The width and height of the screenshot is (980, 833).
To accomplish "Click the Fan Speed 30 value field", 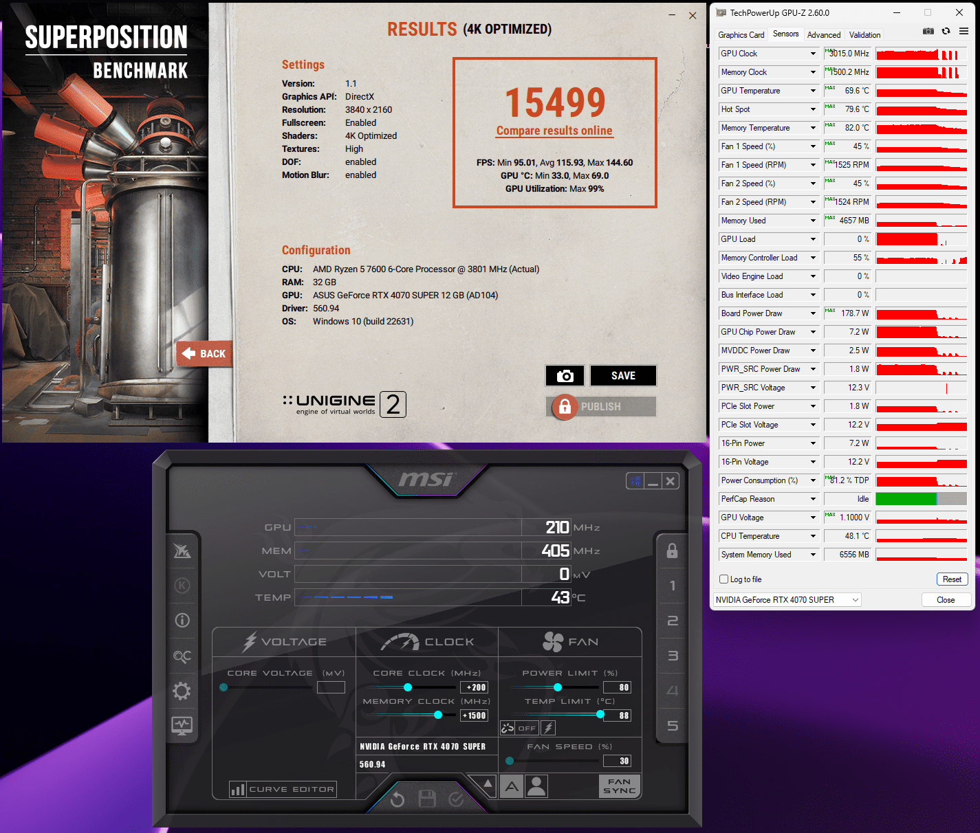I will (x=617, y=761).
